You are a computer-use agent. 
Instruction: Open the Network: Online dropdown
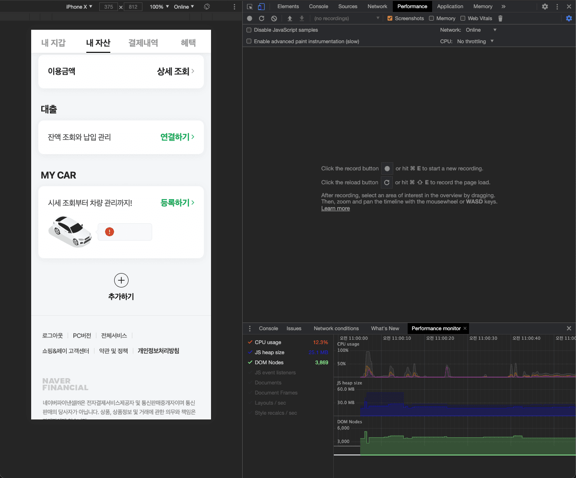tap(480, 29)
